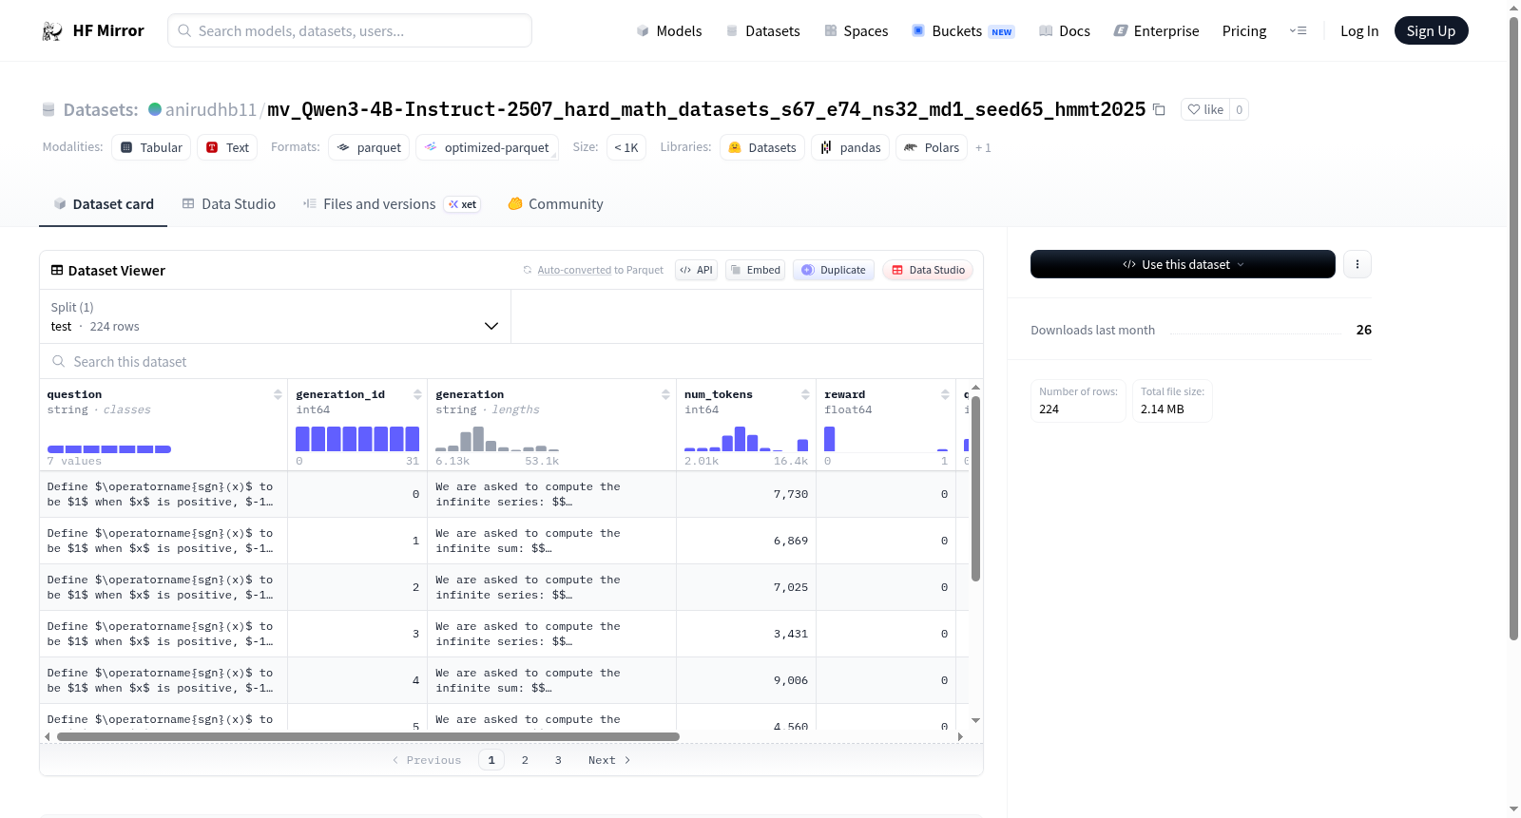
Task: Click the horizontal scrollbar of the table
Action: pos(368,736)
